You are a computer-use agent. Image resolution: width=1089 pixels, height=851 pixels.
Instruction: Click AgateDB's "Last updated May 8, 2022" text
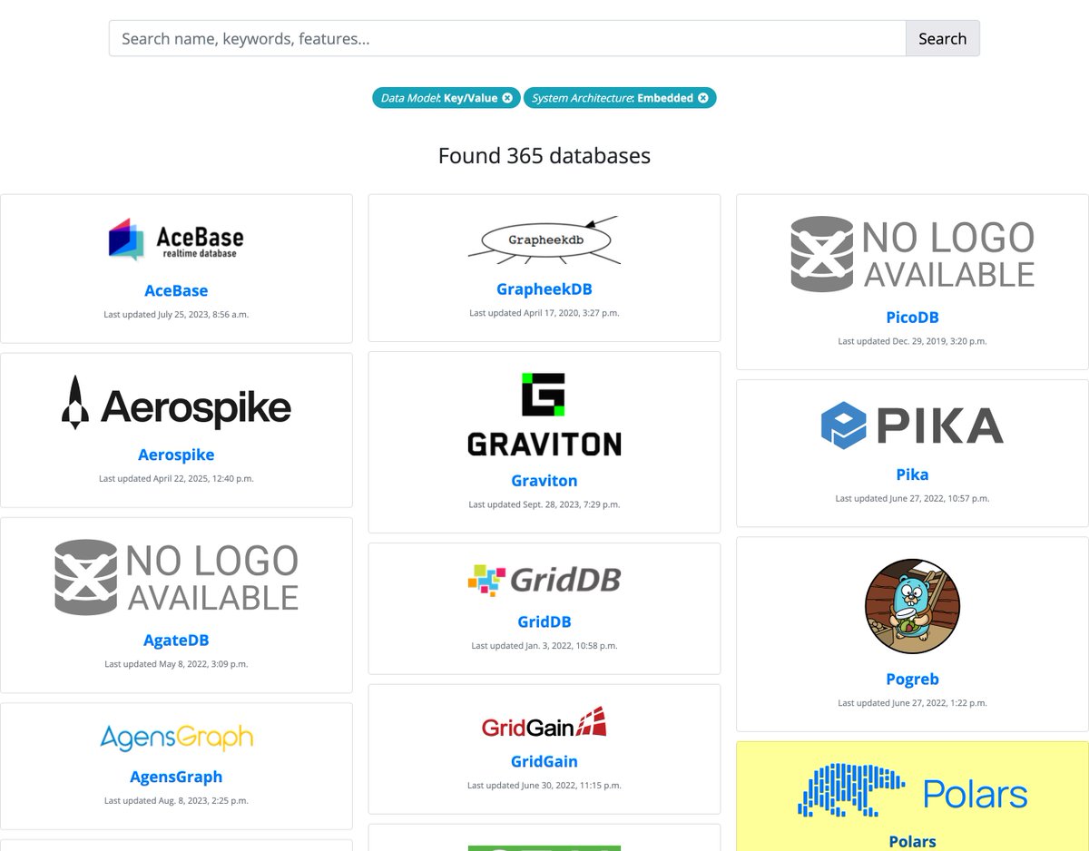[176, 664]
